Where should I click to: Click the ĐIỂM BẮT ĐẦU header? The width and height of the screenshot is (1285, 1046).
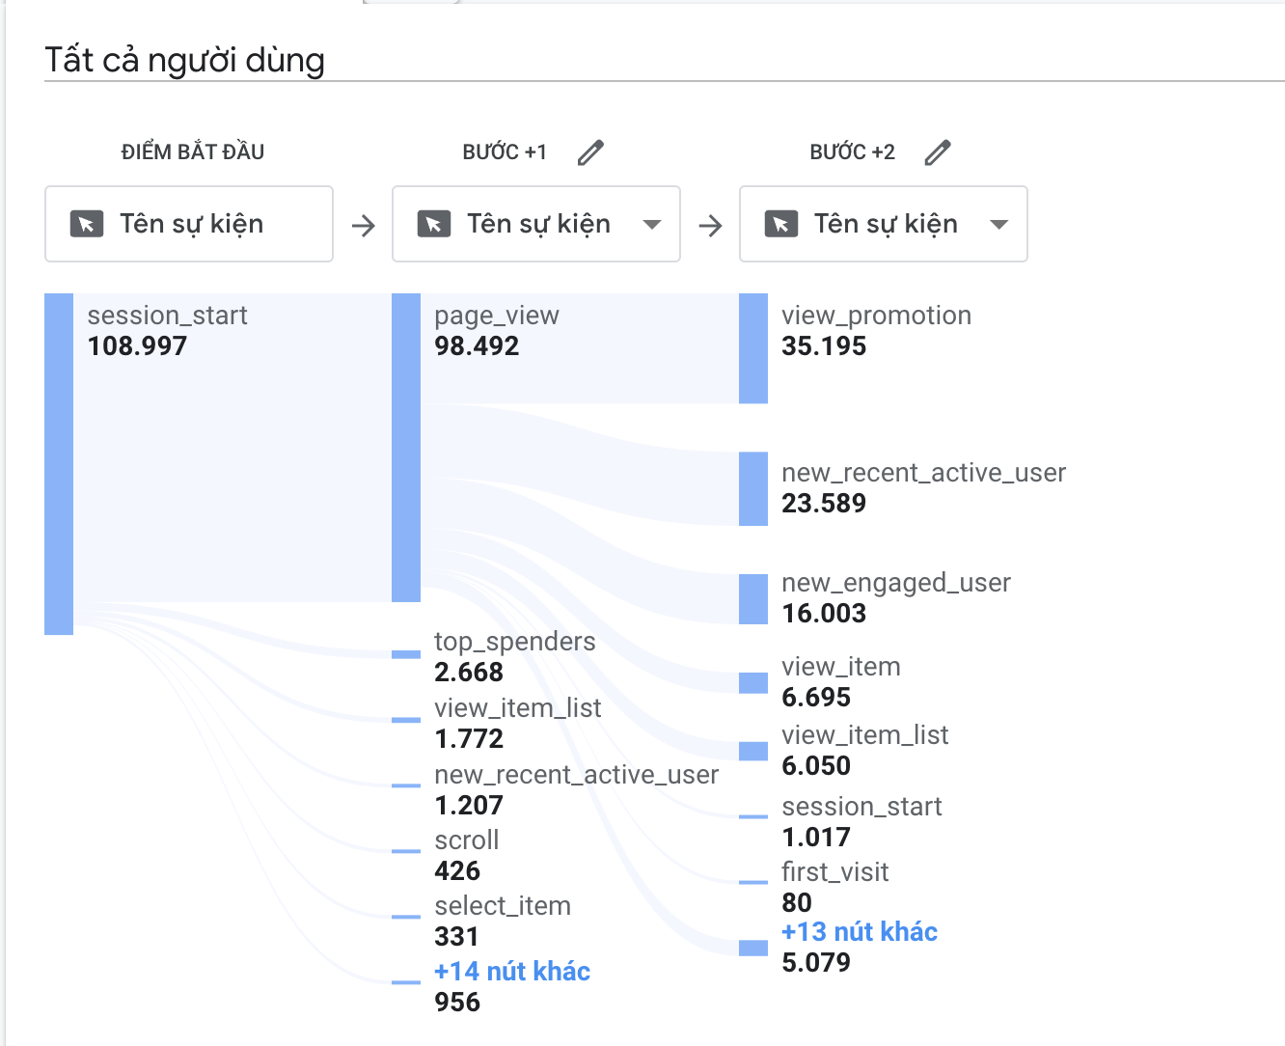click(193, 152)
